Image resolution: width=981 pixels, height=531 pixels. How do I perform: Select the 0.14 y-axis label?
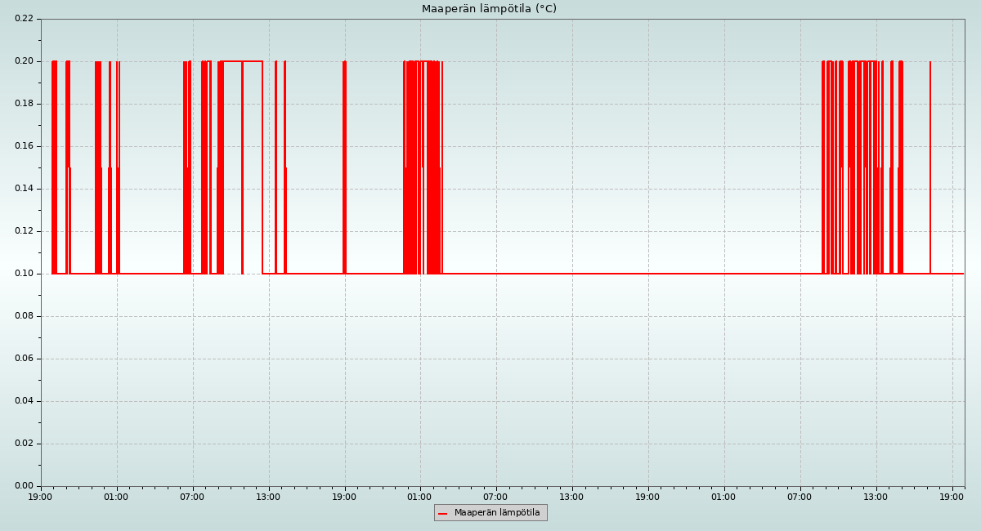[24, 189]
